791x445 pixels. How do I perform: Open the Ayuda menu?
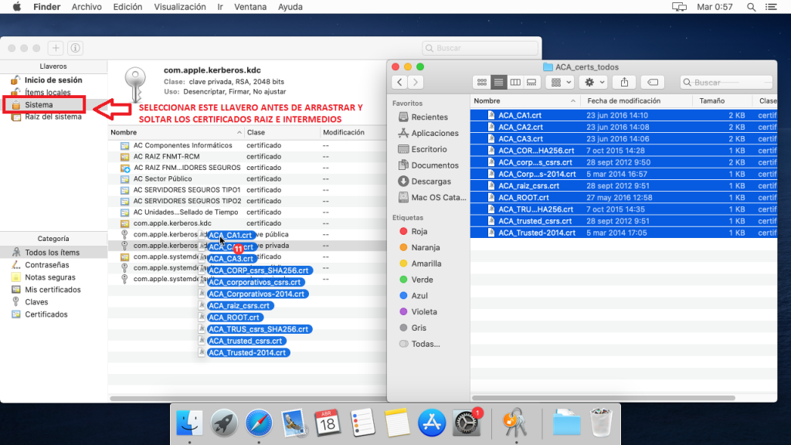click(290, 7)
